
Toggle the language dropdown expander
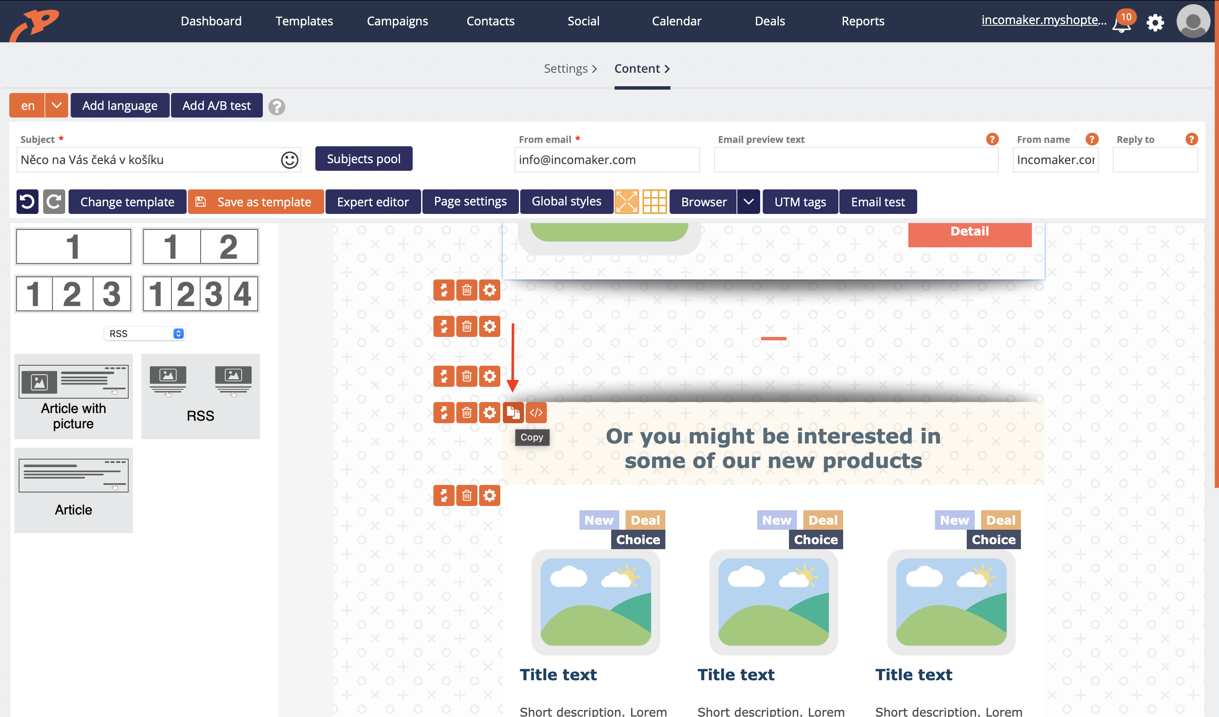pos(55,105)
